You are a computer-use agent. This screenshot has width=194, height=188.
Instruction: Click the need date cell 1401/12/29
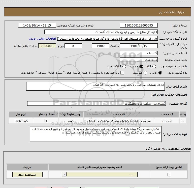(21, 121)
